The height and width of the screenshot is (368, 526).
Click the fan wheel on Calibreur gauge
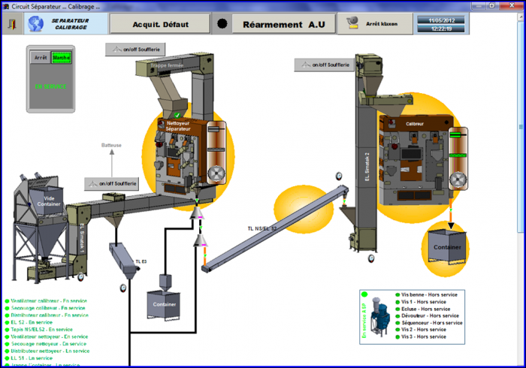(458, 179)
